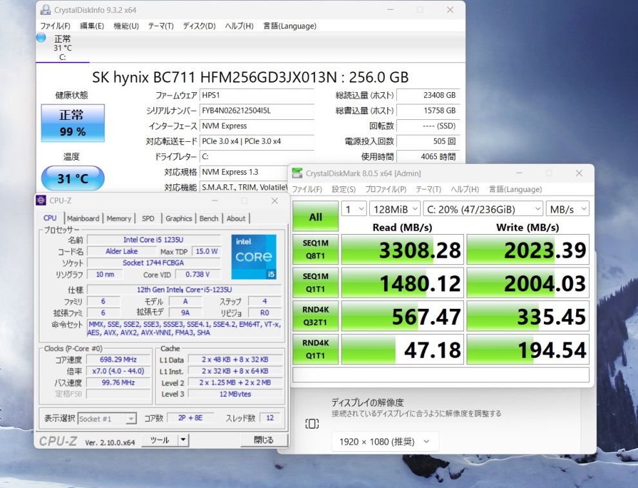Switch to the Bench tab in CPU-Z

click(x=209, y=219)
